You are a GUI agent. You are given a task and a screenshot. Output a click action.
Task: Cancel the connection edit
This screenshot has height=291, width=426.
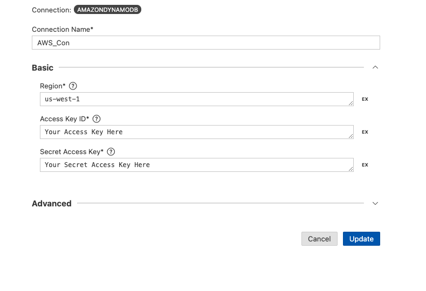coord(319,239)
